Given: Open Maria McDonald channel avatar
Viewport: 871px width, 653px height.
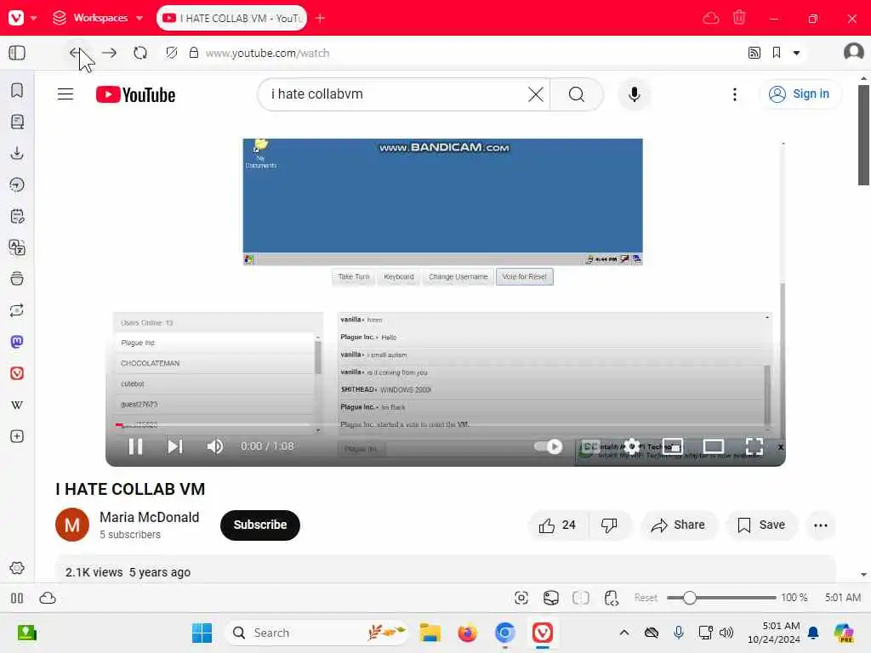Looking at the screenshot, I should (x=72, y=525).
